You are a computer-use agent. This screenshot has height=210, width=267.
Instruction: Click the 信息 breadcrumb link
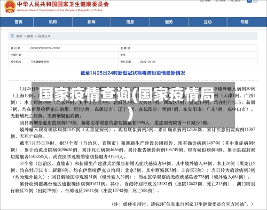click(x=30, y=36)
